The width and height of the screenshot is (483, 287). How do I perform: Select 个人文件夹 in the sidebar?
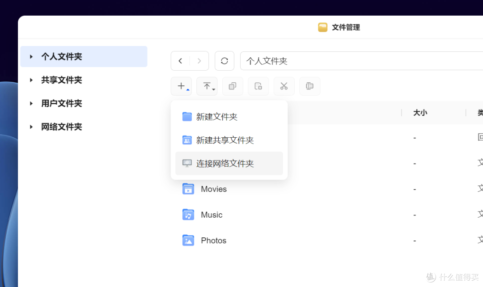(84, 57)
